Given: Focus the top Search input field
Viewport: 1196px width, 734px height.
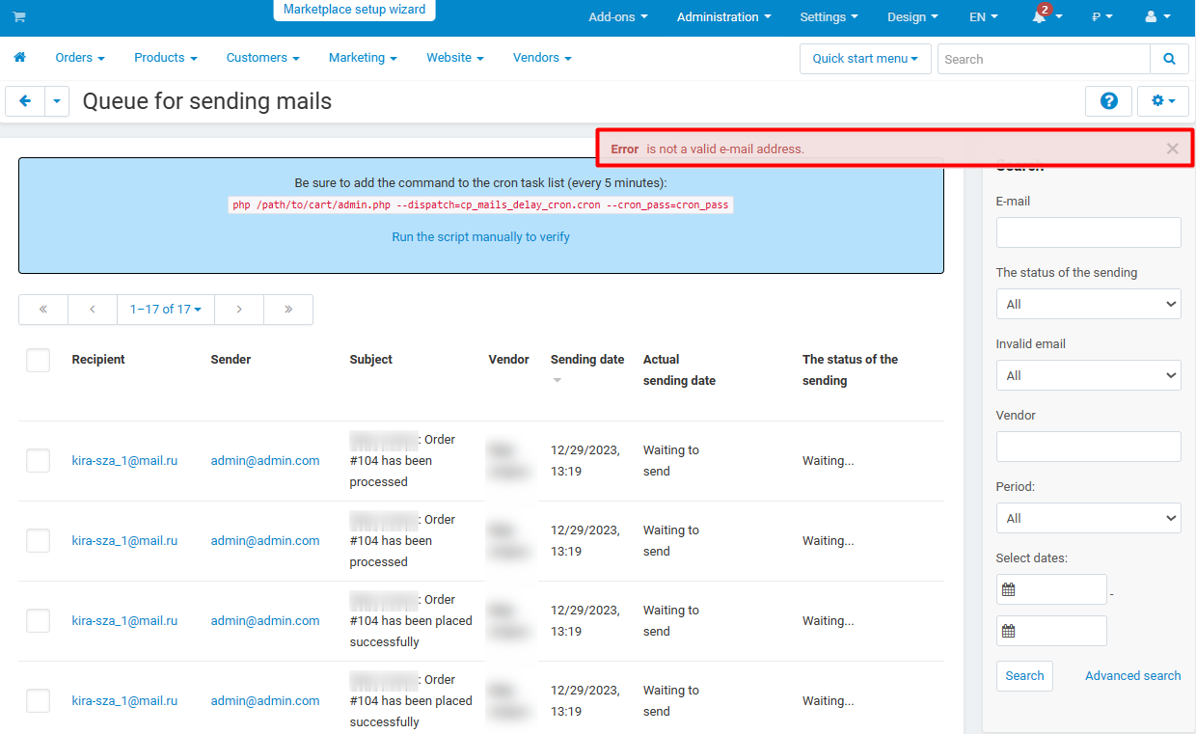Looking at the screenshot, I should point(1044,59).
